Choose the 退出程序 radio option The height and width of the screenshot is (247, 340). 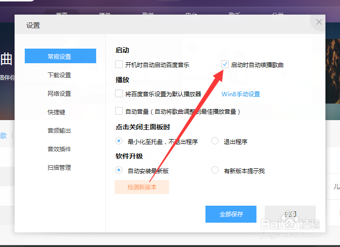(215, 141)
